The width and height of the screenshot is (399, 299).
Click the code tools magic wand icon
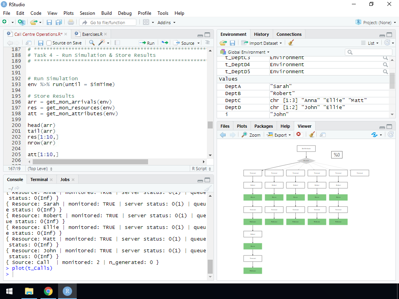pos(102,43)
